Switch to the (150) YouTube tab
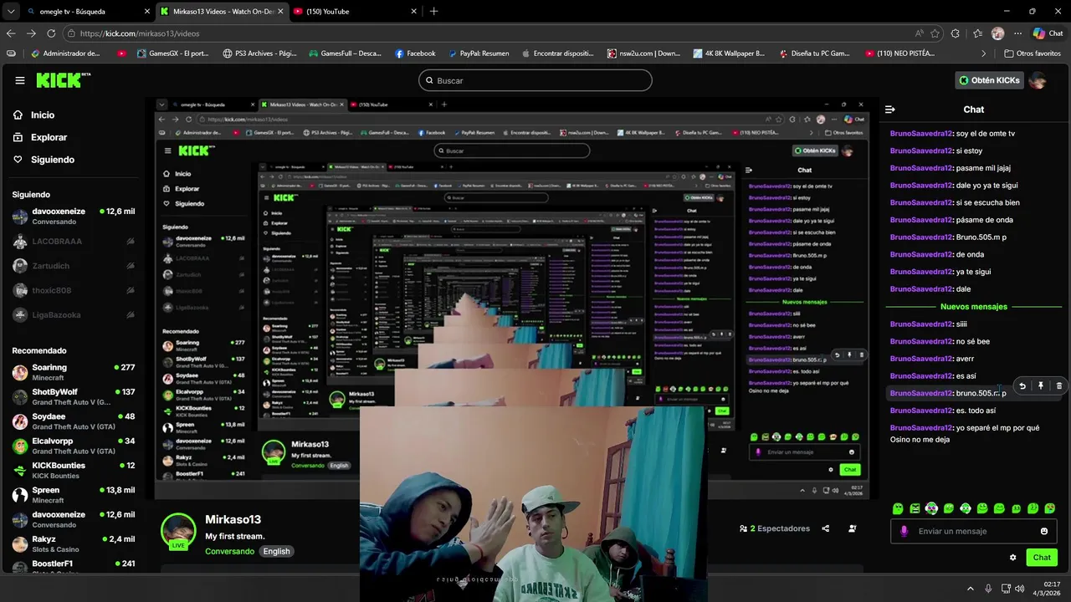The width and height of the screenshot is (1071, 602). 354,12
